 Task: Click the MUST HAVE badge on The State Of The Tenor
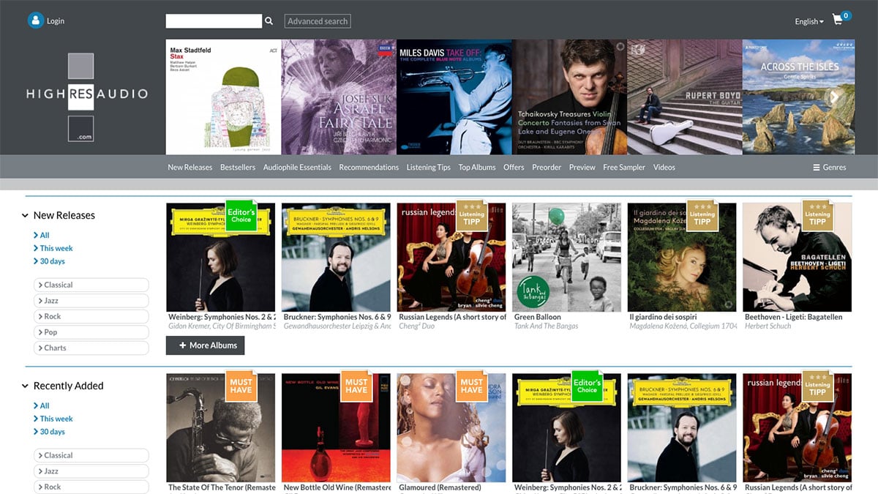(241, 386)
